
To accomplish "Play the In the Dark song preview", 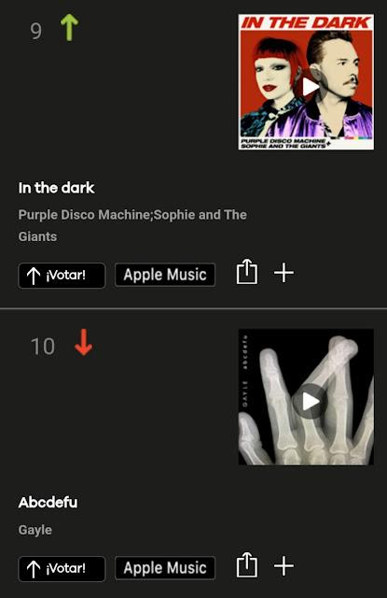I will pyautogui.click(x=311, y=87).
